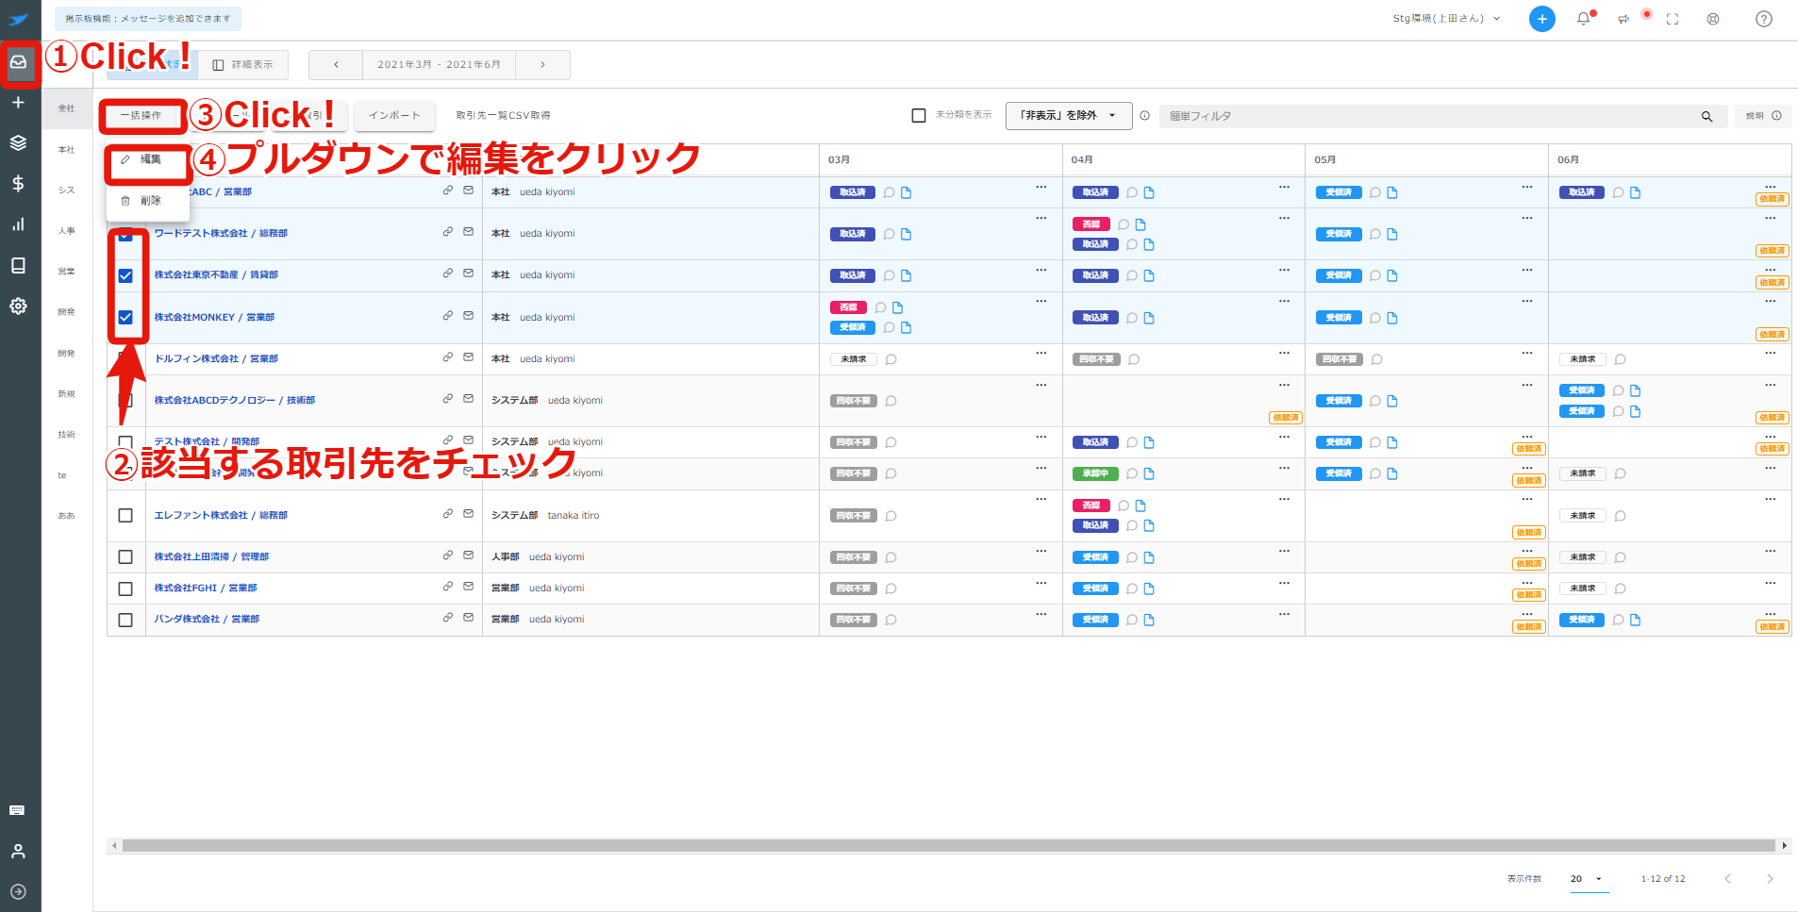Go to next page using pagination arrow
Image resolution: width=1798 pixels, height=912 pixels.
tap(1770, 879)
